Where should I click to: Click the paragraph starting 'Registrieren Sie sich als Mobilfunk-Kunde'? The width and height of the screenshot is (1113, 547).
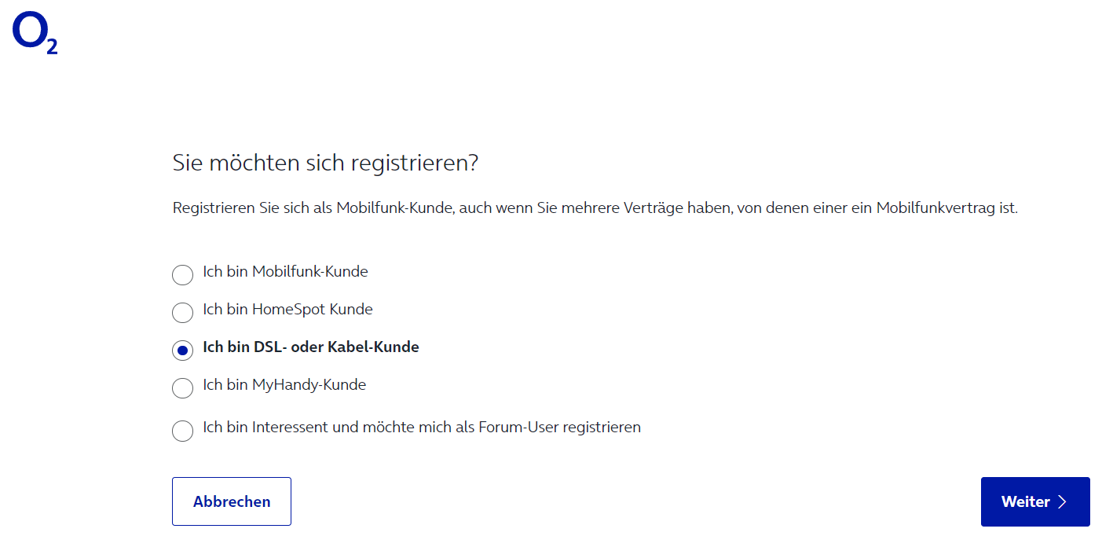595,209
